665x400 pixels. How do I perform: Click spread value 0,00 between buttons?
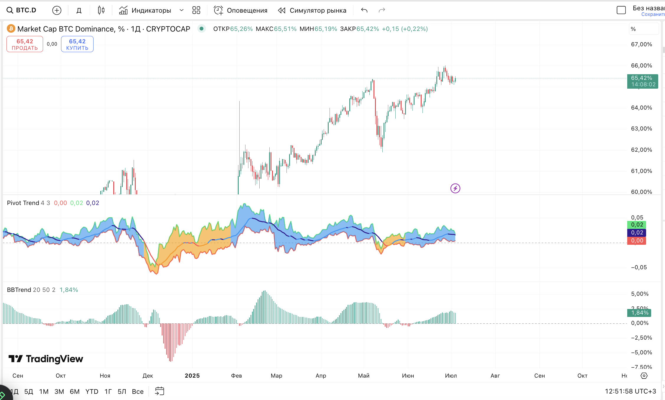[52, 44]
